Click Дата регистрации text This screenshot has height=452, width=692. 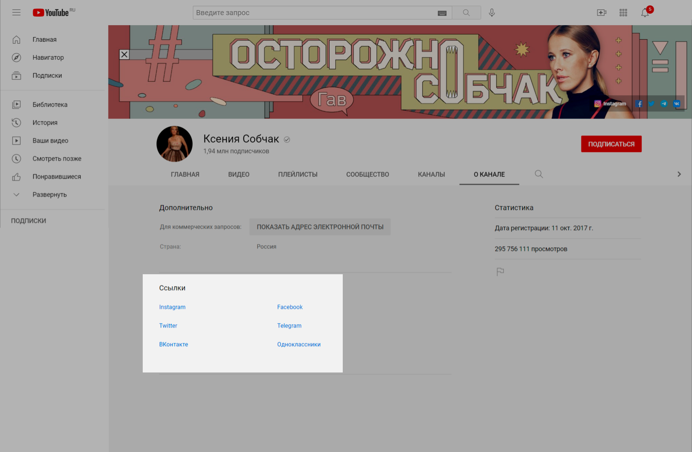(544, 228)
